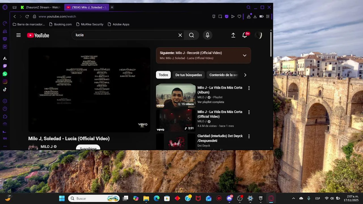363x204 pixels.
Task: Switch to the ZhauronZ Stream tab
Action: tap(41, 7)
